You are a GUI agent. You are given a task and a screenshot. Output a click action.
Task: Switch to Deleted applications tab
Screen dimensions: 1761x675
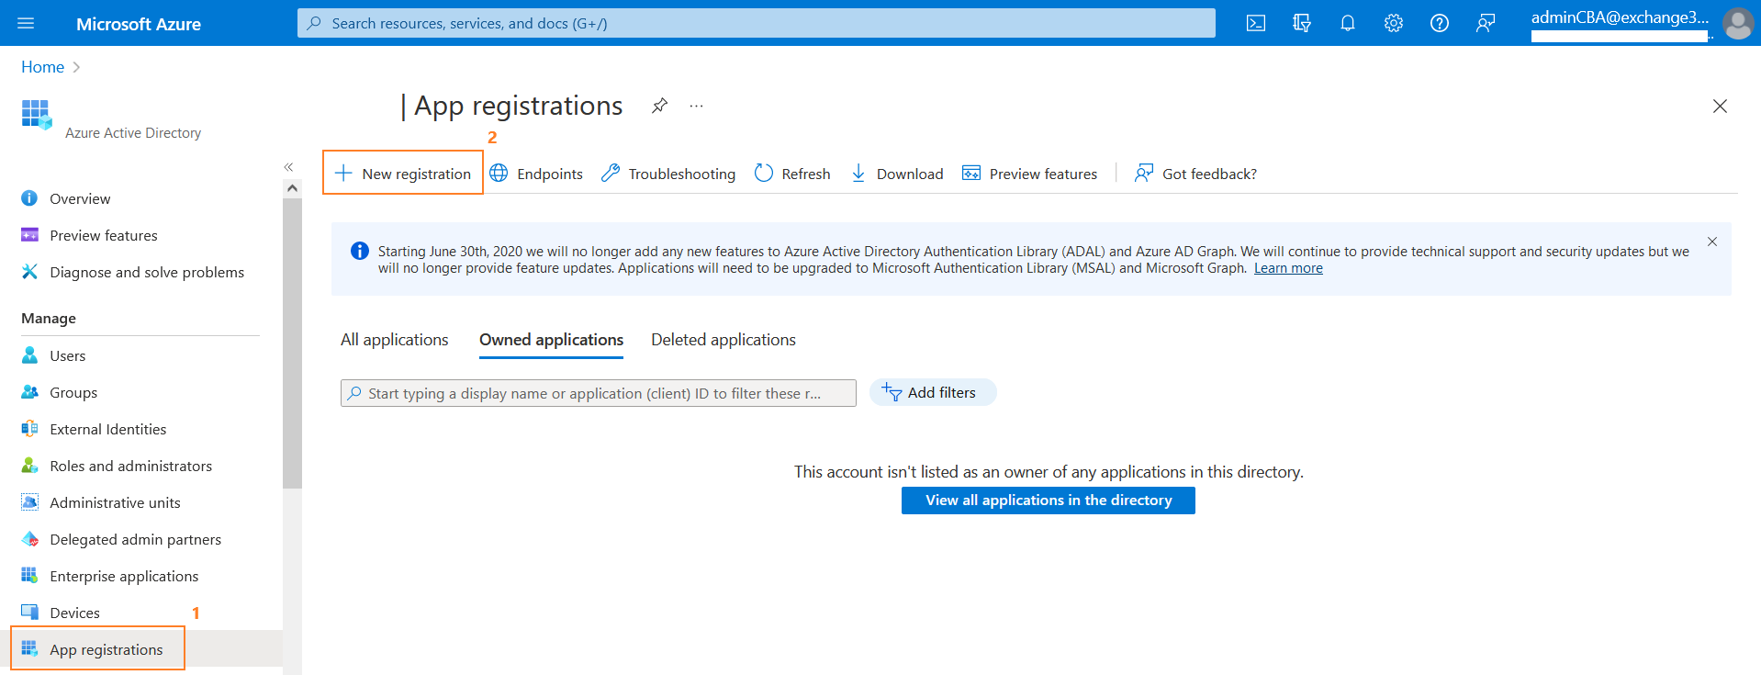(x=723, y=340)
